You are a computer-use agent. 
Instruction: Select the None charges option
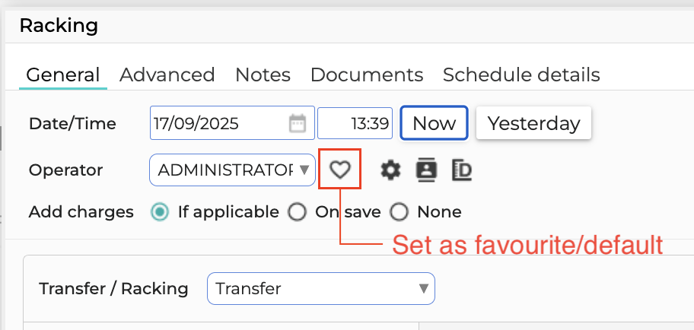click(x=399, y=212)
